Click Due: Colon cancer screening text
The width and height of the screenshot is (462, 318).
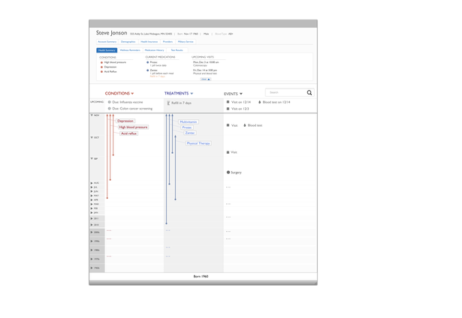click(x=132, y=109)
